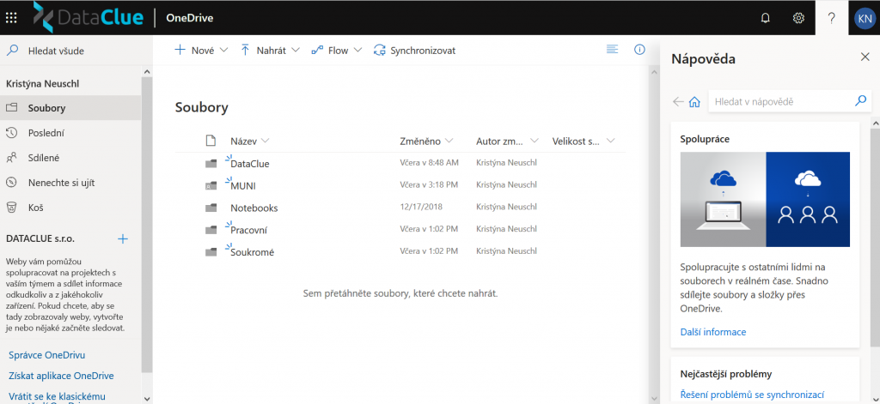Image resolution: width=880 pixels, height=404 pixels.
Task: Click the MUNI shared folder icon
Action: pyautogui.click(x=211, y=185)
